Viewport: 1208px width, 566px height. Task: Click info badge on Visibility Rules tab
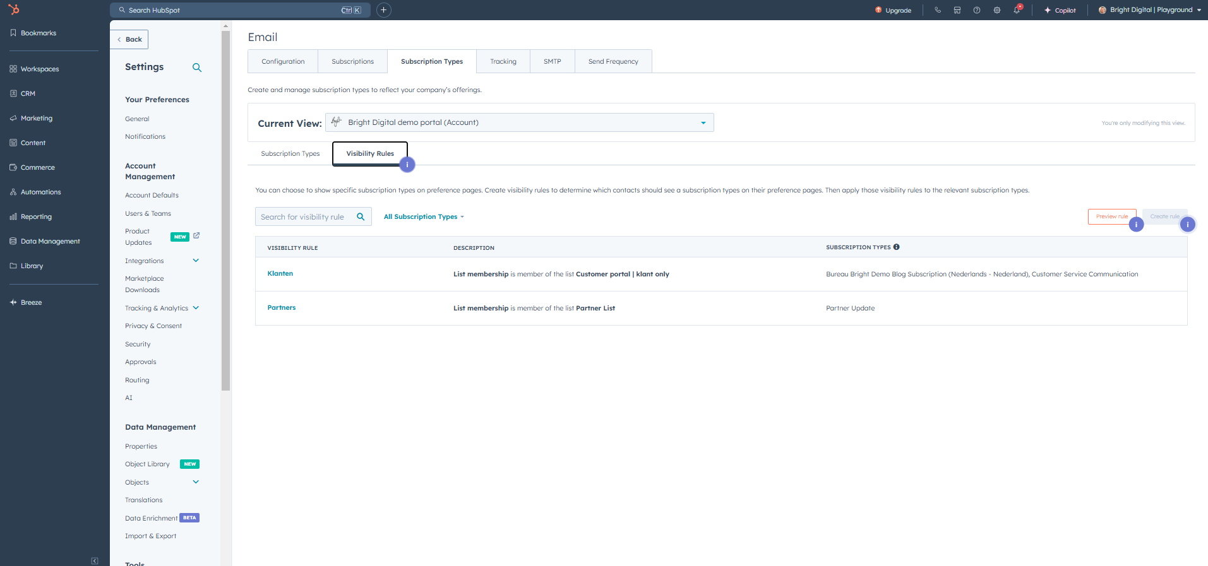(407, 165)
